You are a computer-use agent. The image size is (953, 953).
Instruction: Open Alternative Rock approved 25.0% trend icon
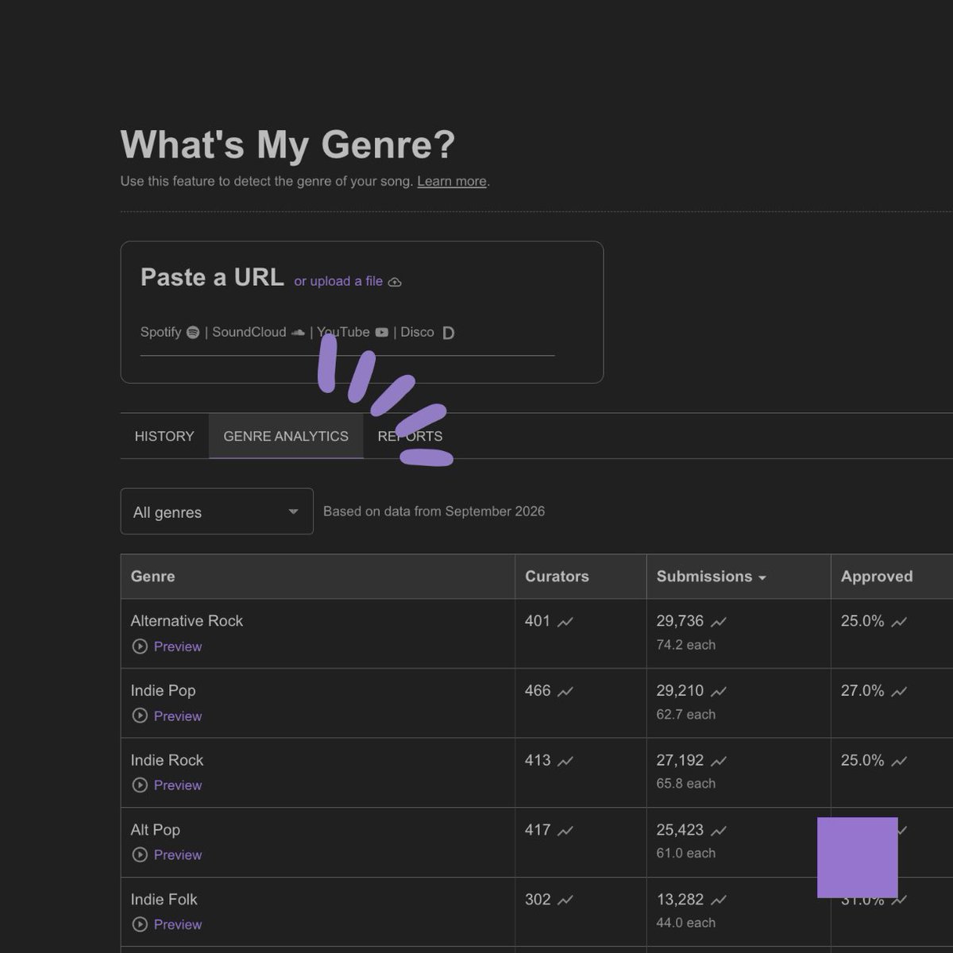click(x=899, y=622)
